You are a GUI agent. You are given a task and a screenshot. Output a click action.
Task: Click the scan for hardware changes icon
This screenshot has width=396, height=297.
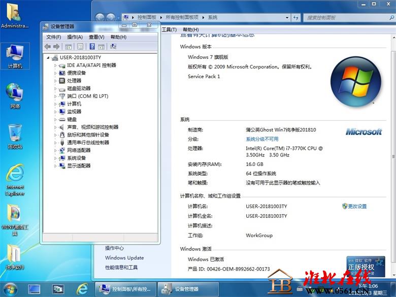113,47
